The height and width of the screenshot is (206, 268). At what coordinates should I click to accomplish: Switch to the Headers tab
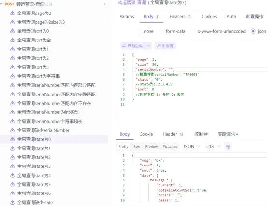[x=180, y=17]
